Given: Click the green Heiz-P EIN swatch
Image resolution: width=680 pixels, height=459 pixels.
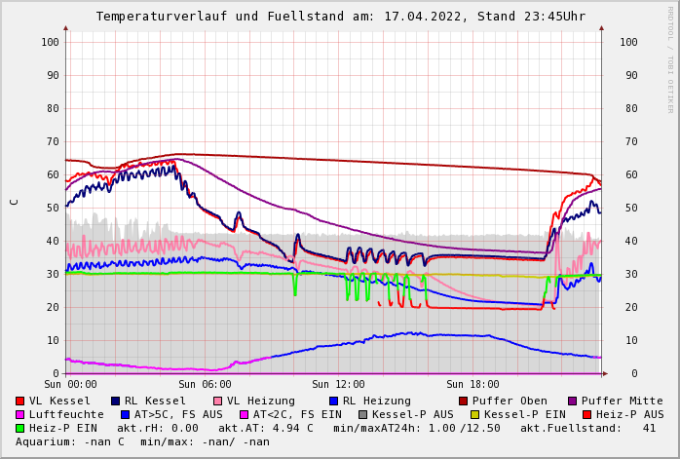Looking at the screenshot, I should click(19, 428).
